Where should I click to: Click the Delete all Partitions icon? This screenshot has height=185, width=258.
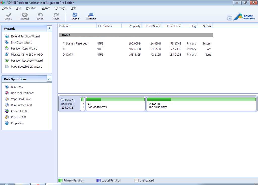pos(7,93)
